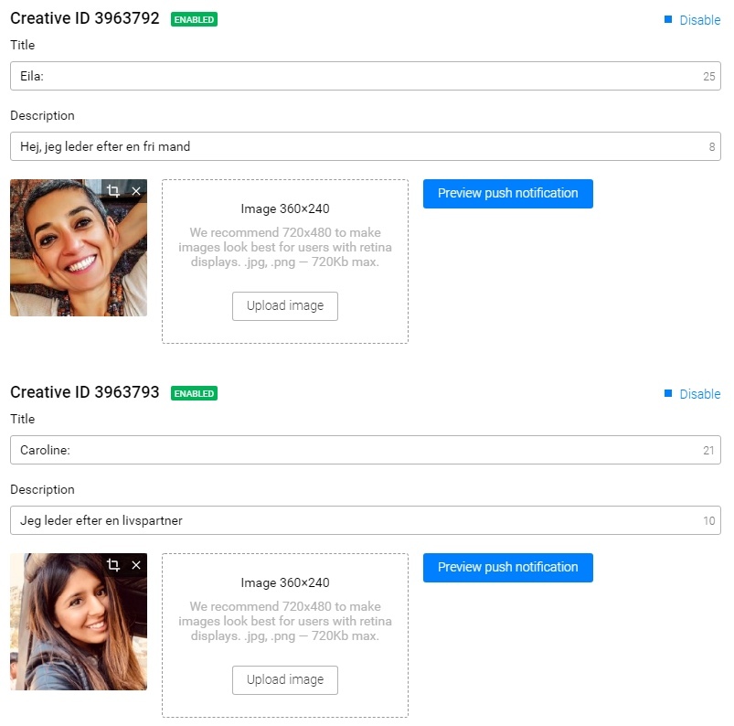Edit the title field containing Eila:
This screenshot has height=726, width=734.
pyautogui.click(x=365, y=76)
